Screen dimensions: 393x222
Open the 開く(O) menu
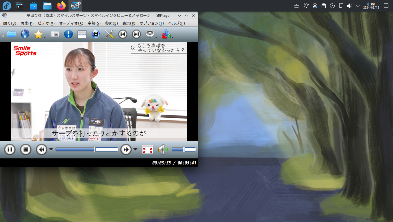[x=10, y=23]
